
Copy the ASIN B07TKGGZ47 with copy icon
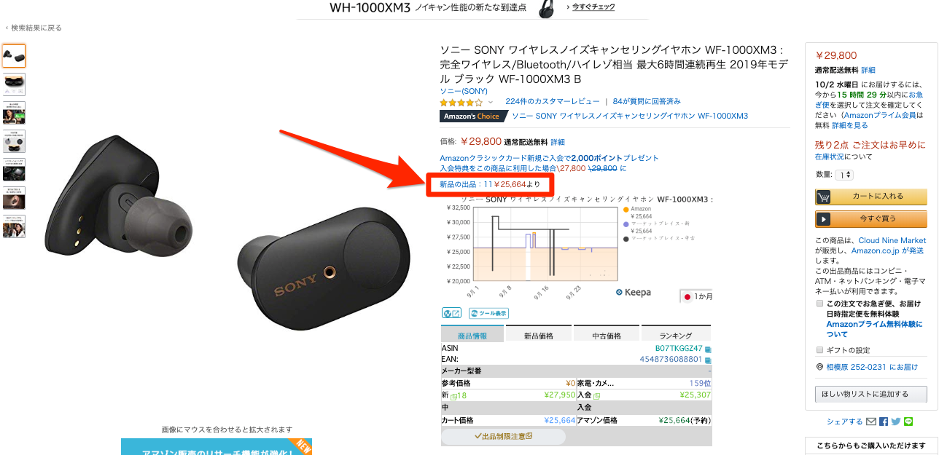pos(708,349)
